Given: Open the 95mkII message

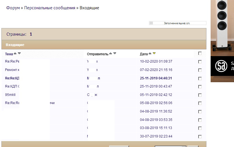Looking at the screenshot, I should pos(10,95).
